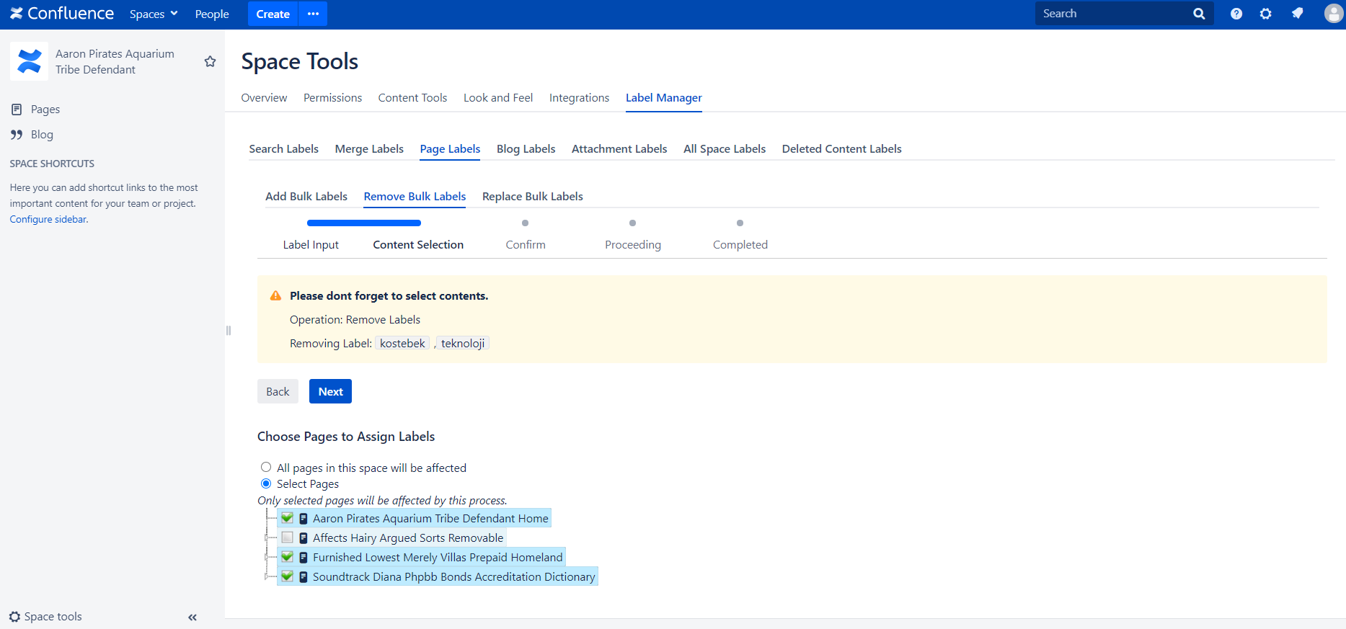
Task: Open the Blog Labels tab
Action: [x=526, y=149]
